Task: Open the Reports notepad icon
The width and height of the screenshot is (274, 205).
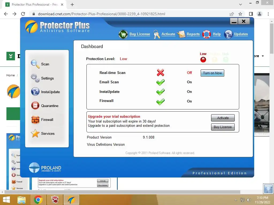Action: click(x=181, y=34)
